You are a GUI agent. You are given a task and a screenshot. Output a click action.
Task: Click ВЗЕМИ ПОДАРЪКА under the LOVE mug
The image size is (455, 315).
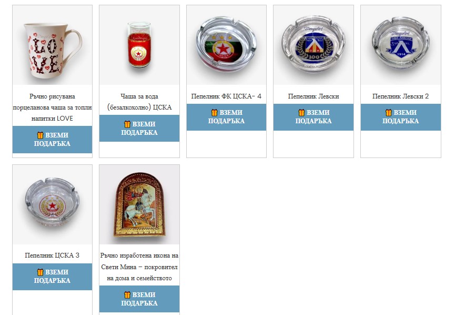click(52, 140)
